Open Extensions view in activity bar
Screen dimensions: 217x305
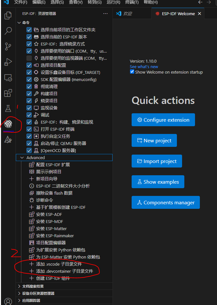[8, 93]
